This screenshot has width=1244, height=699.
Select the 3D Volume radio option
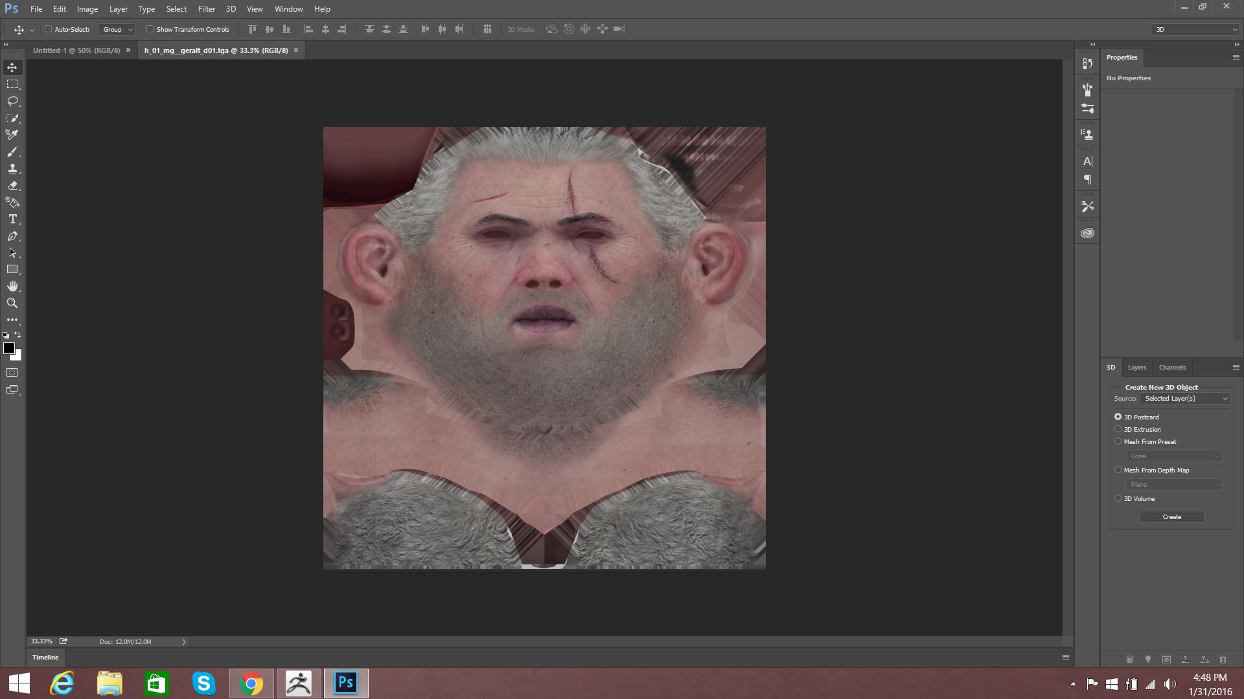coord(1118,498)
